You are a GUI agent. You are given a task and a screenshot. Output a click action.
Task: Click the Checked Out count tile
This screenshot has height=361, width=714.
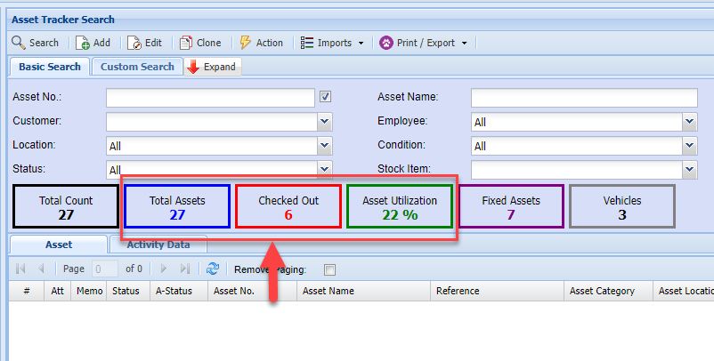[288, 207]
